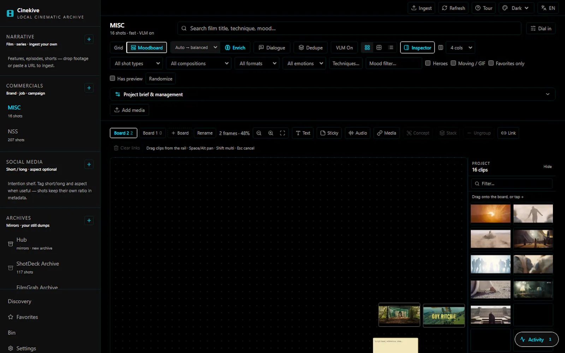The height and width of the screenshot is (353, 565).
Task: Expand Project brief & management section
Action: click(333, 94)
